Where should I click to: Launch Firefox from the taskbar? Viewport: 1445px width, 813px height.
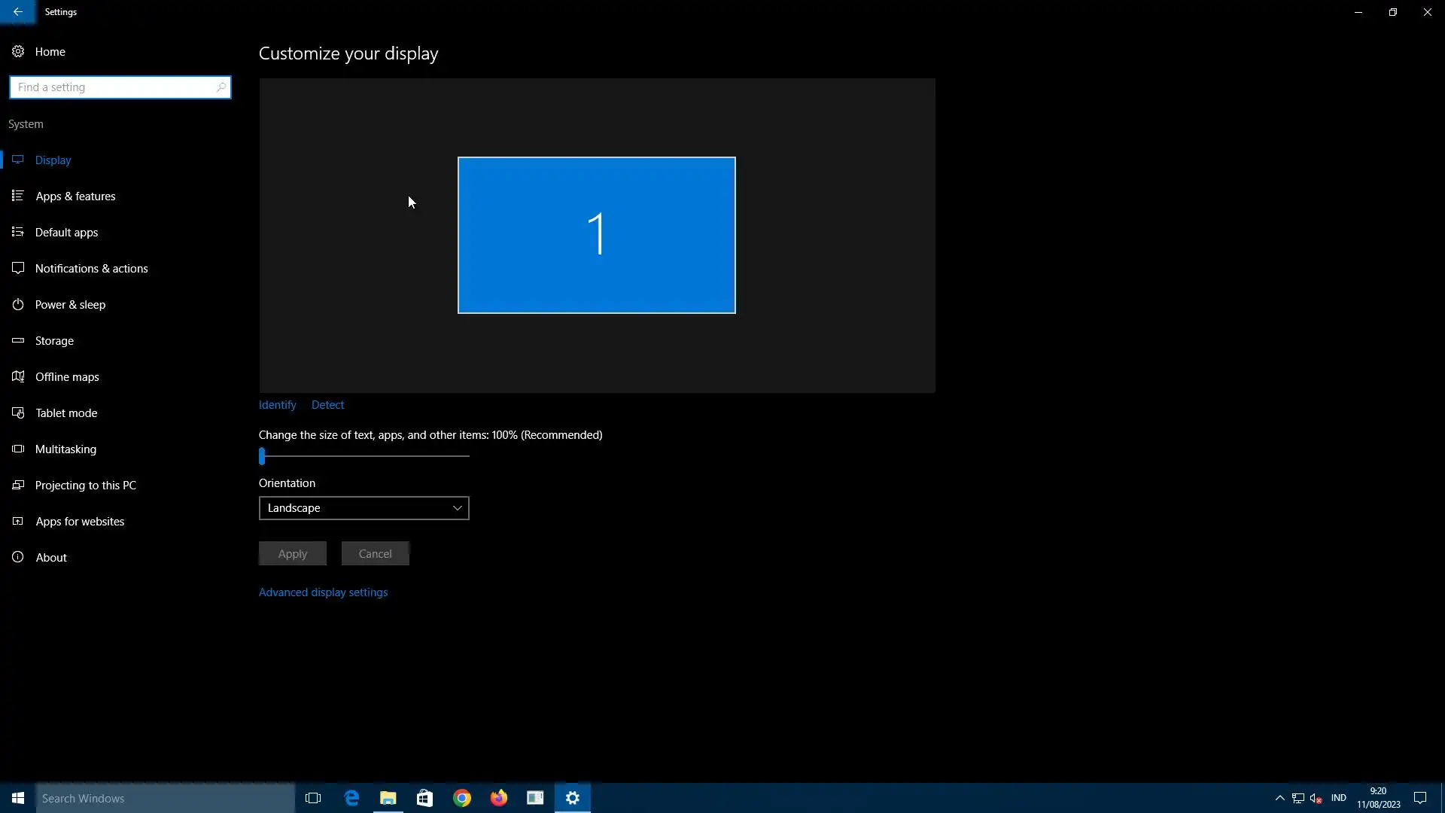pyautogui.click(x=498, y=798)
